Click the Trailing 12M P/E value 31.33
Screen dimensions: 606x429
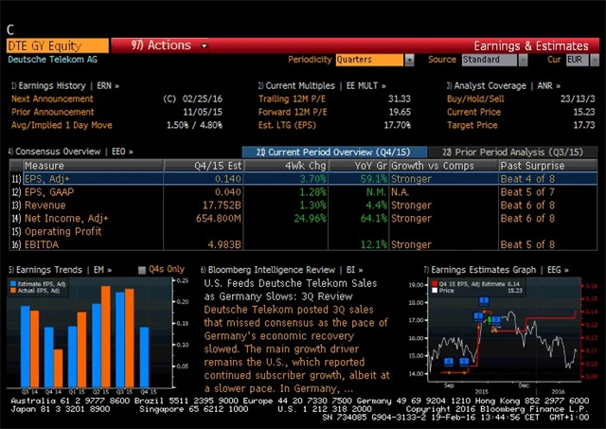tap(400, 98)
